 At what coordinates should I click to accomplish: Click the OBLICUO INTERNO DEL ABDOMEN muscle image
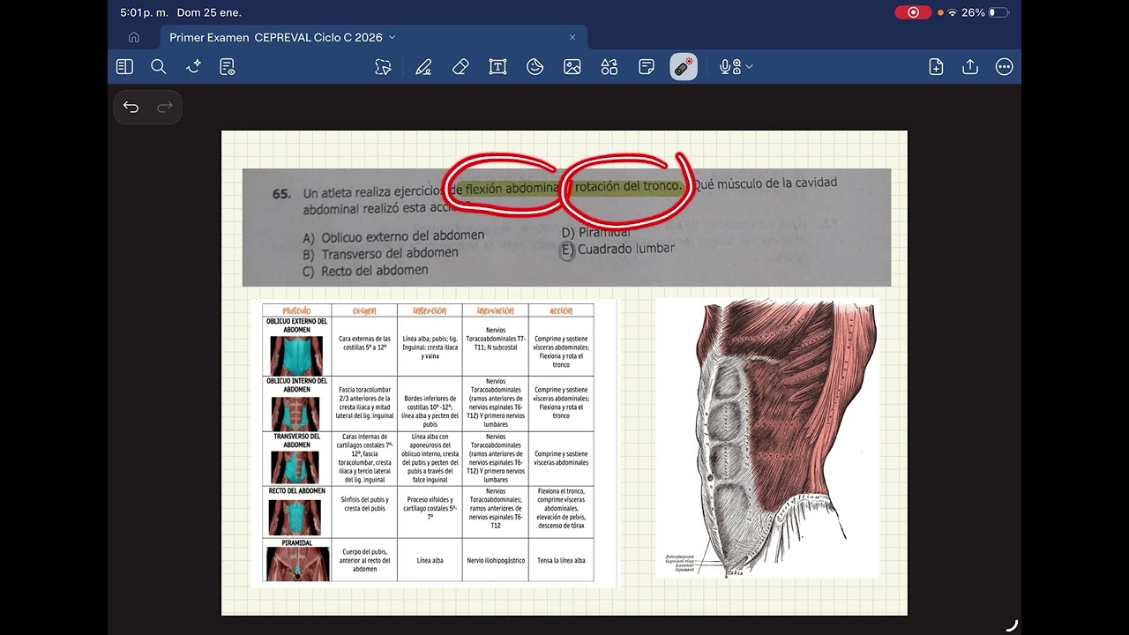pos(296,414)
